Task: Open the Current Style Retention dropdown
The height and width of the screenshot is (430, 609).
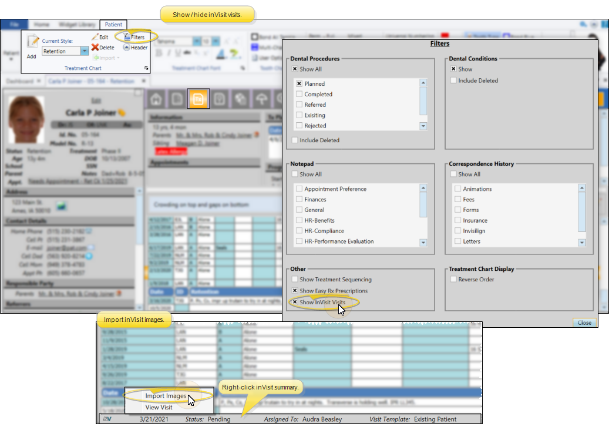Action: click(x=85, y=52)
